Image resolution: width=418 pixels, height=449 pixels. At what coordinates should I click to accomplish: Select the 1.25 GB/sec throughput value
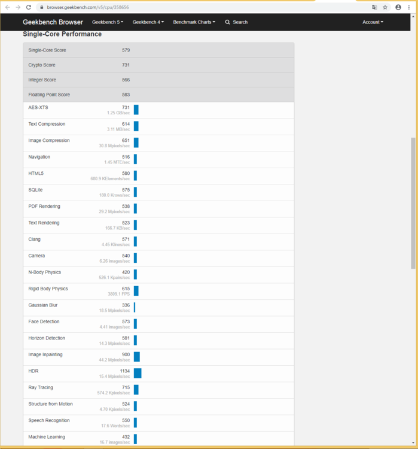coord(118,113)
